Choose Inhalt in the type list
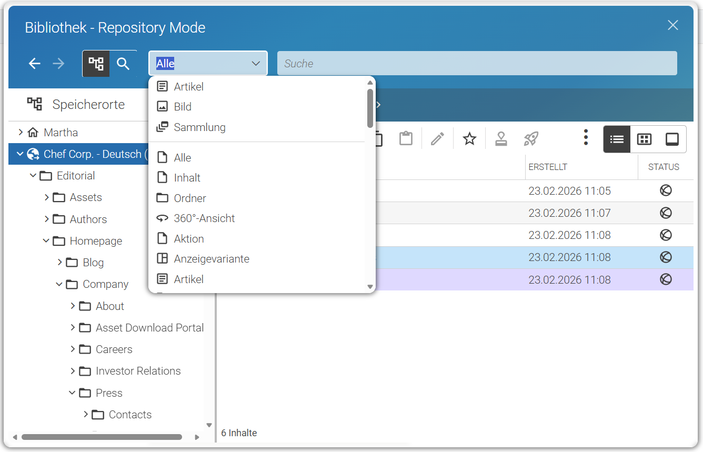This screenshot has height=452, width=703. coord(256,178)
